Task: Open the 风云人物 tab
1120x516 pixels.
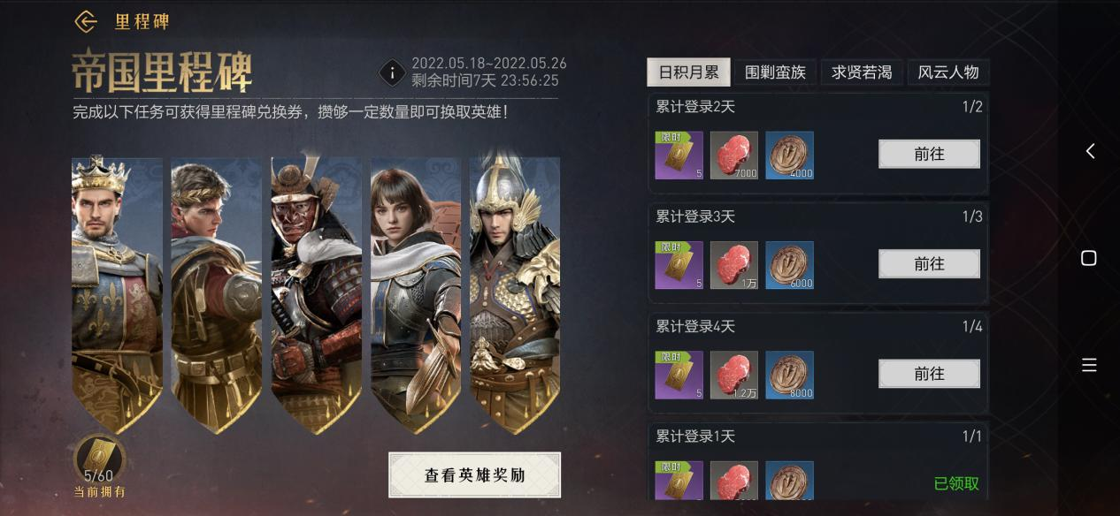Action: (948, 72)
